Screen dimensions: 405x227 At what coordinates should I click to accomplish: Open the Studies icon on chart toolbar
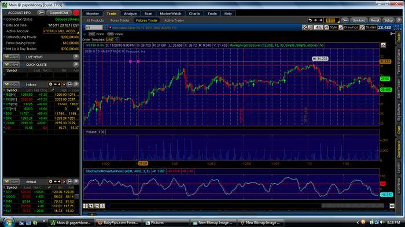pyautogui.click(x=363, y=27)
